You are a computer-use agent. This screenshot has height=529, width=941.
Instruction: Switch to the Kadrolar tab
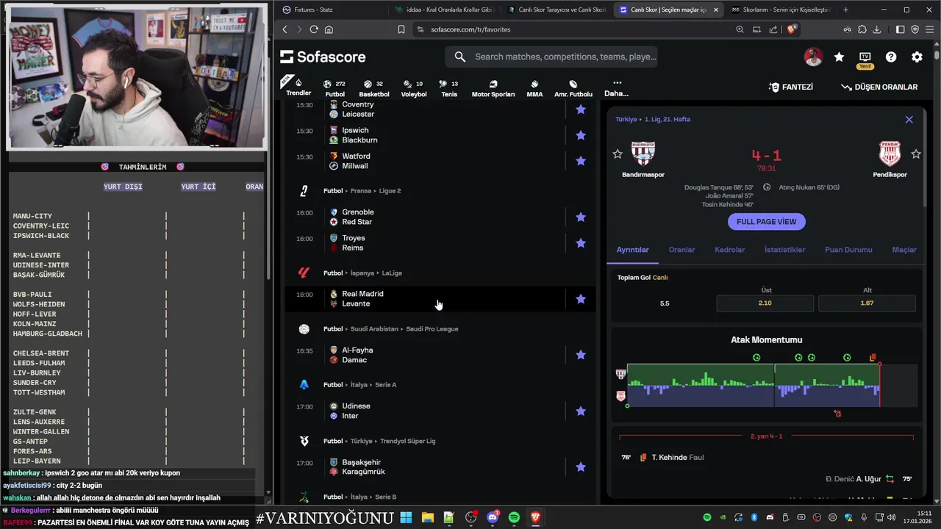[x=729, y=250]
